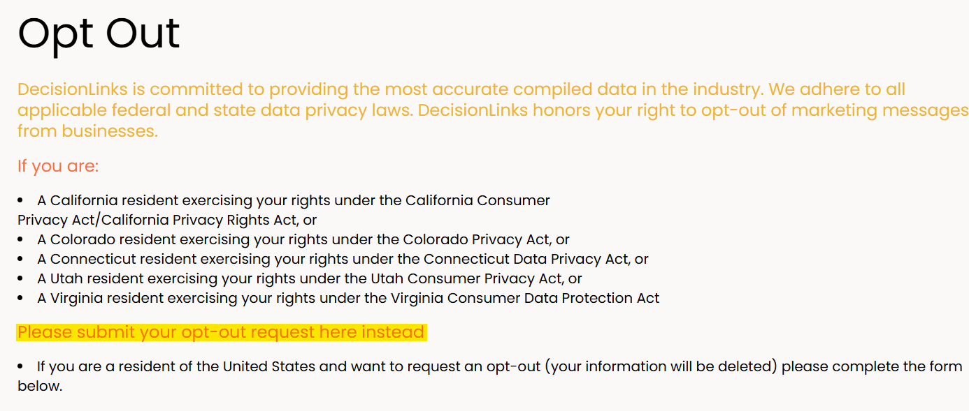Select the Utah resident bullet item
The width and height of the screenshot is (969, 411).
(x=310, y=279)
